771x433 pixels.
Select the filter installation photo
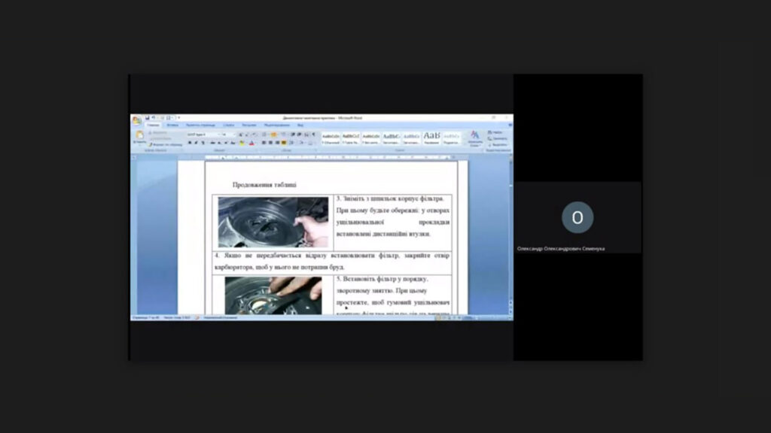click(x=273, y=295)
